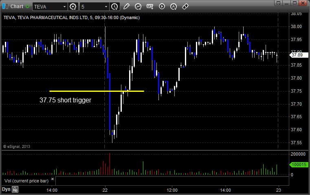Click the 12:00 time axis label
310x195 pixels.
pos(172,190)
